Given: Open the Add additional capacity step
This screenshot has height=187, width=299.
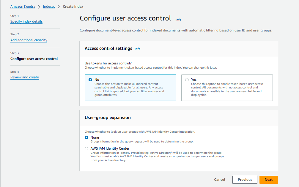Looking at the screenshot, I should coord(29,40).
